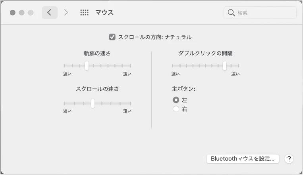303x175 pixels.
Task: Go back with the left chevron button
Action: pyautogui.click(x=50, y=13)
